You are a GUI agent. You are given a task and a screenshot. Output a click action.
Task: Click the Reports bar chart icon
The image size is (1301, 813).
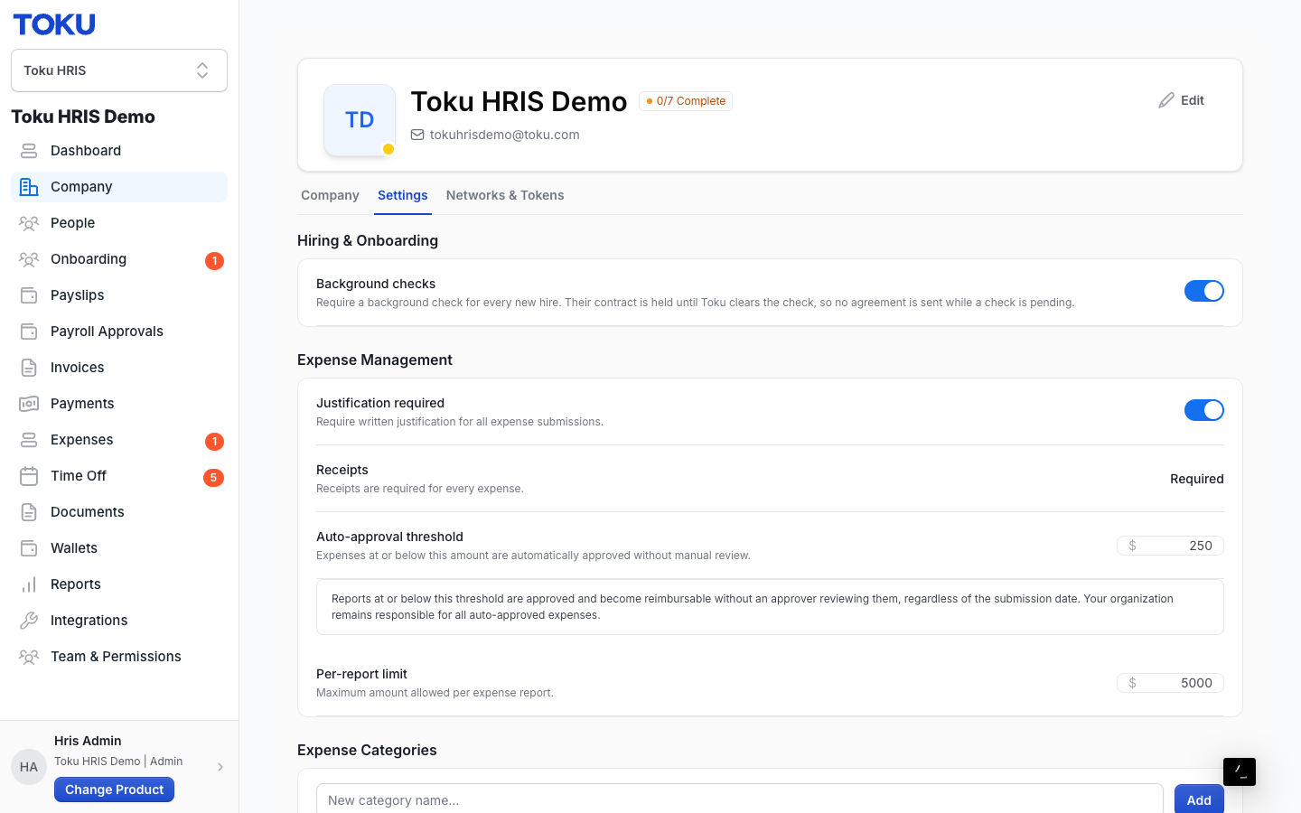pos(29,584)
